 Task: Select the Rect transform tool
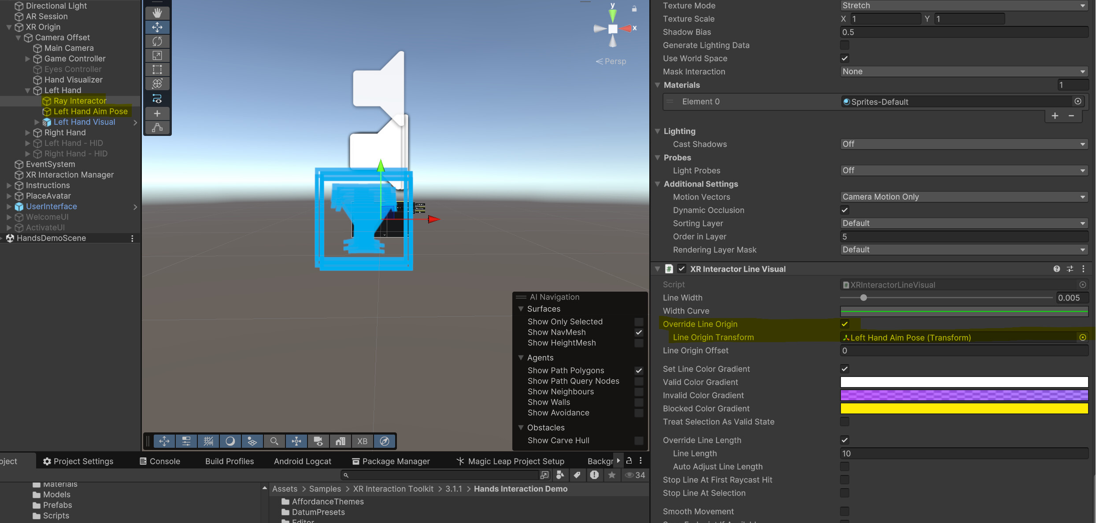coord(157,69)
